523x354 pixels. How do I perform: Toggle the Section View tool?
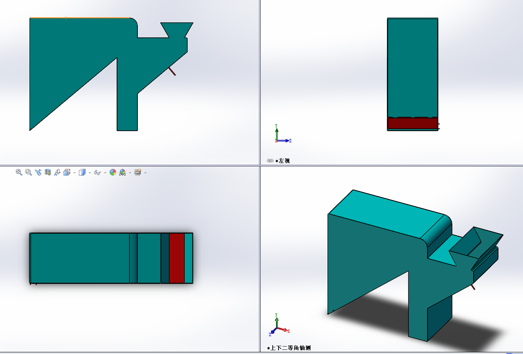click(48, 172)
